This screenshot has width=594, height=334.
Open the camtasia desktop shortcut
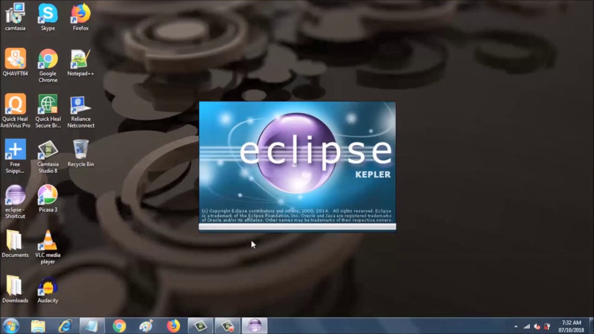point(15,17)
